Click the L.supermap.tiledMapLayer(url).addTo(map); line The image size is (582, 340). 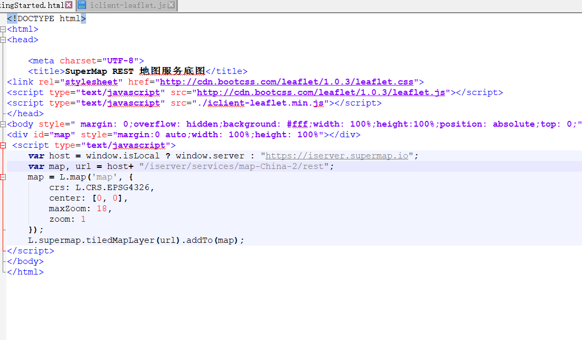tap(136, 241)
